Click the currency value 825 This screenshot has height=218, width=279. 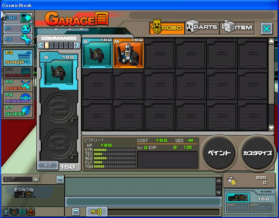tap(261, 178)
